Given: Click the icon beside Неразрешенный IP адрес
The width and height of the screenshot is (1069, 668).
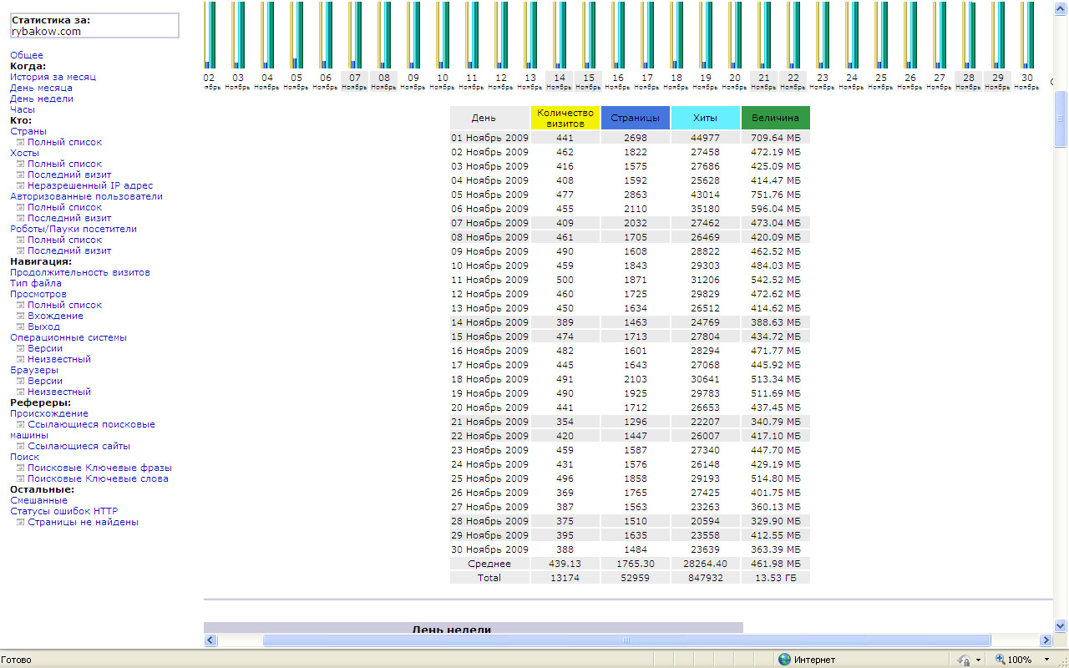Looking at the screenshot, I should (21, 186).
